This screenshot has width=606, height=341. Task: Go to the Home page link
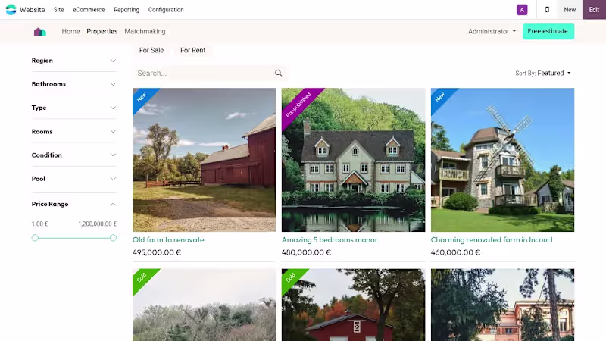click(x=70, y=31)
